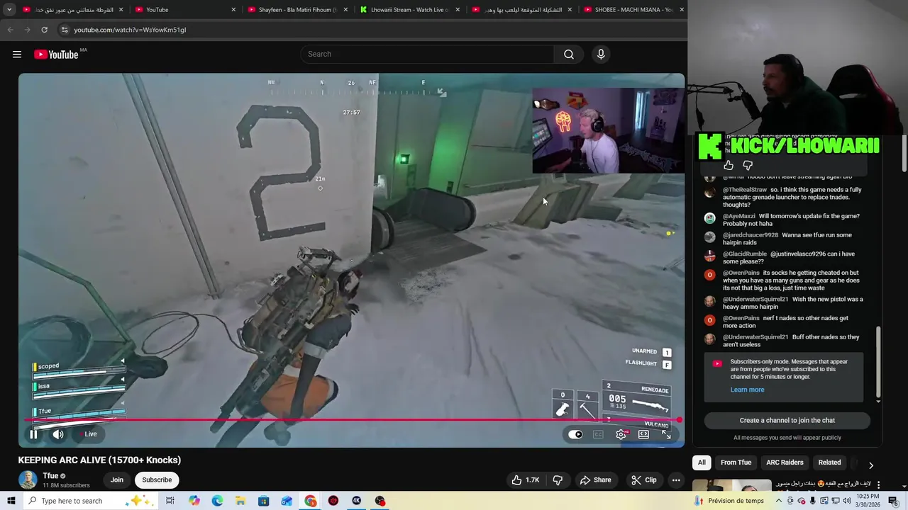Image resolution: width=908 pixels, height=510 pixels.
Task: Open Microsoft Store from taskbar
Action: click(264, 501)
